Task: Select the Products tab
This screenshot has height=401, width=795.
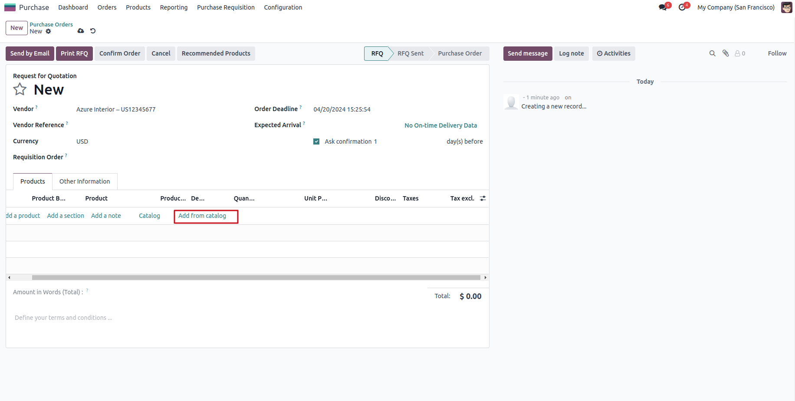Action: pyautogui.click(x=33, y=181)
